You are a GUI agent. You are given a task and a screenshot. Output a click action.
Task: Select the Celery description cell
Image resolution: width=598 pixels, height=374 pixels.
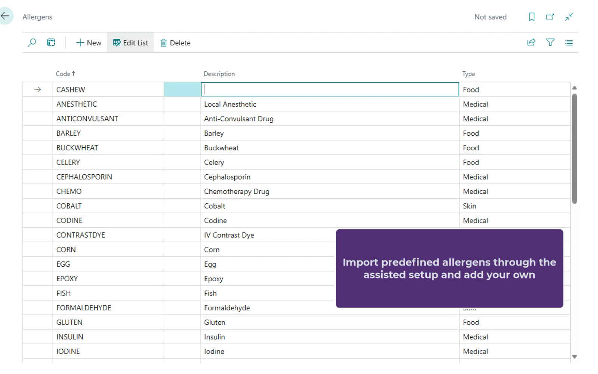tap(330, 162)
